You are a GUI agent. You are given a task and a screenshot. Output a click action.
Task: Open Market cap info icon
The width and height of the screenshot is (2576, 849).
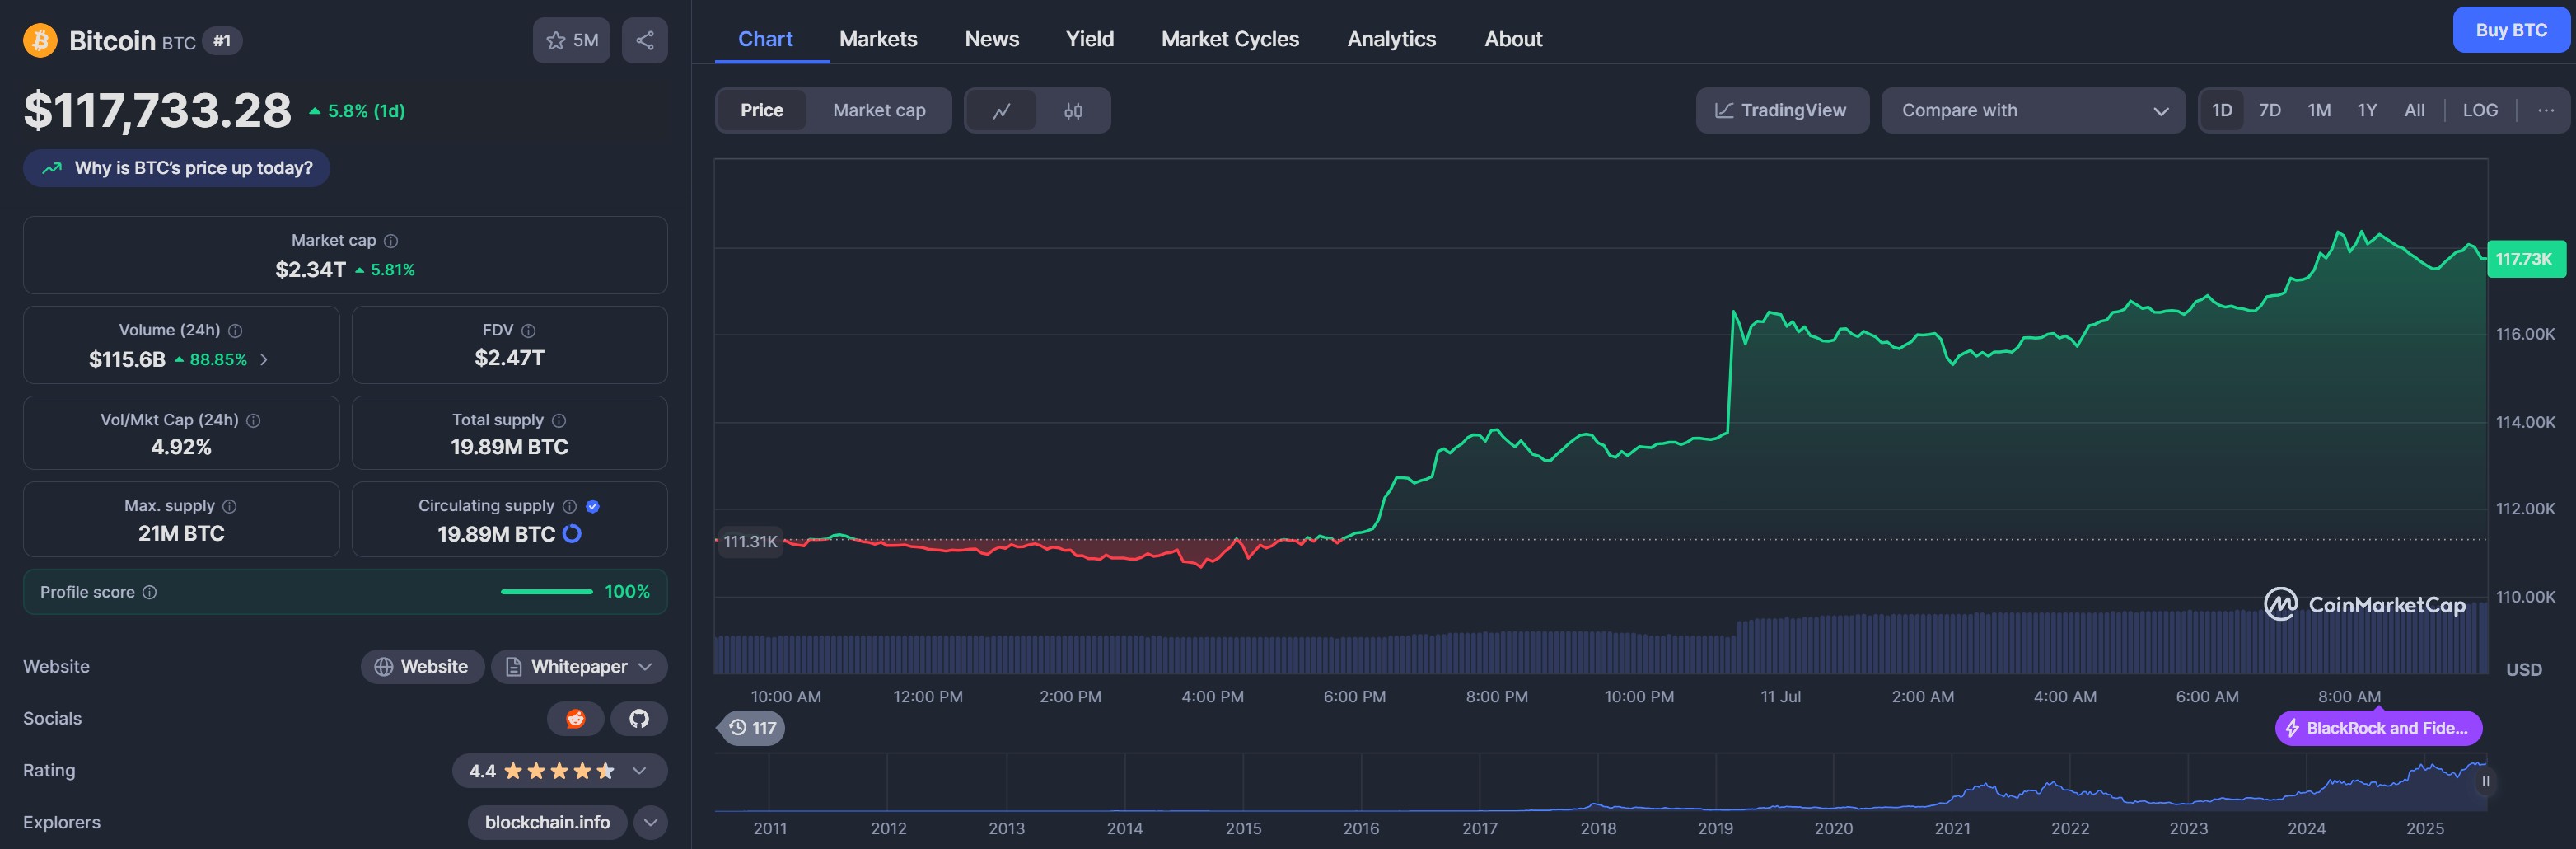coord(391,241)
